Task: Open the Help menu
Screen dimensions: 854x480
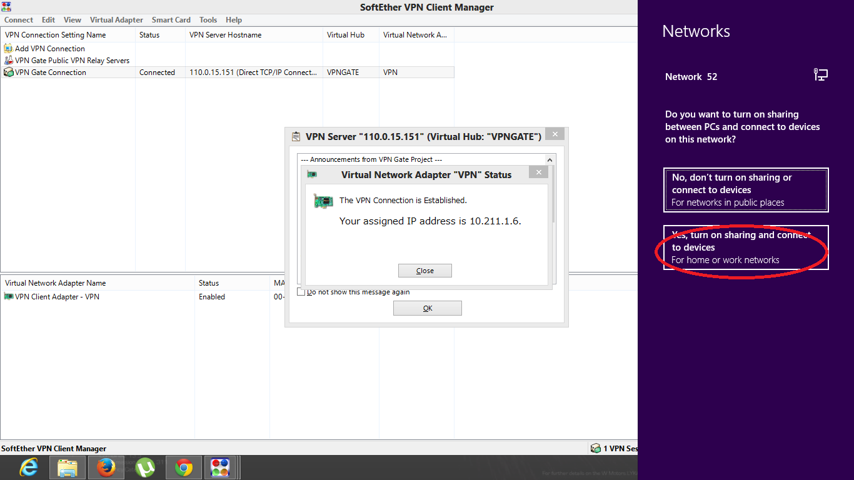Action: pyautogui.click(x=234, y=20)
